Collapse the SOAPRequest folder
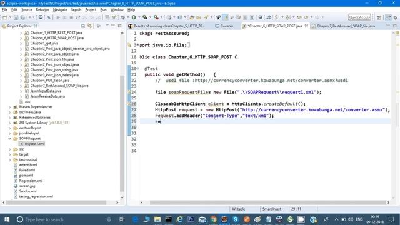 (x=10, y=139)
